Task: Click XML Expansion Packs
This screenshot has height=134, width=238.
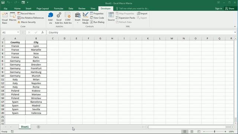Action: pyautogui.click(x=125, y=18)
